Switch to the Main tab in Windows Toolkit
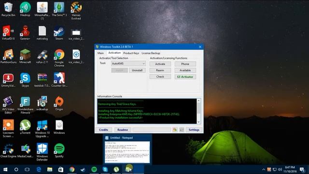The width and height of the screenshot is (309, 174). click(x=100, y=53)
